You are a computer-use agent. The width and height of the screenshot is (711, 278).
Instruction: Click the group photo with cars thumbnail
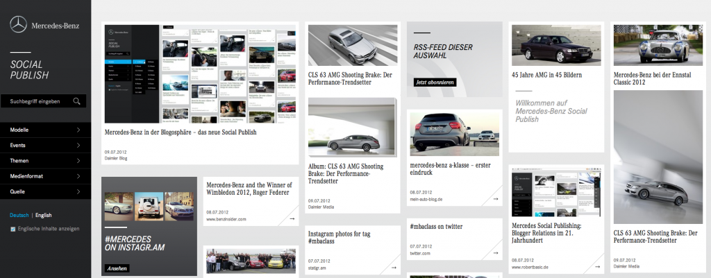pos(251,261)
